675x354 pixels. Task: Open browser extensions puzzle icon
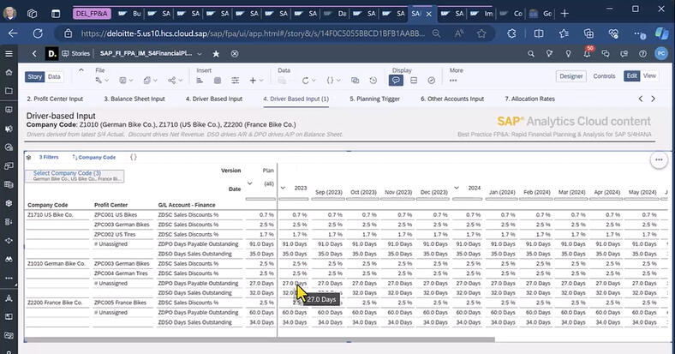[511, 33]
